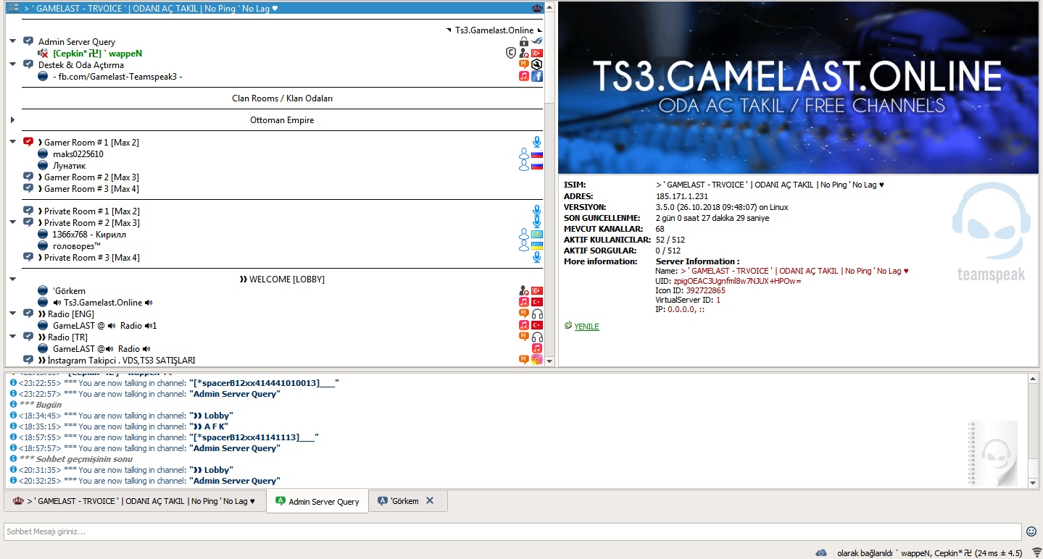Viewport: 1043px width, 559px height.
Task: Click the microphone icon on Private Room # 1
Action: [537, 211]
